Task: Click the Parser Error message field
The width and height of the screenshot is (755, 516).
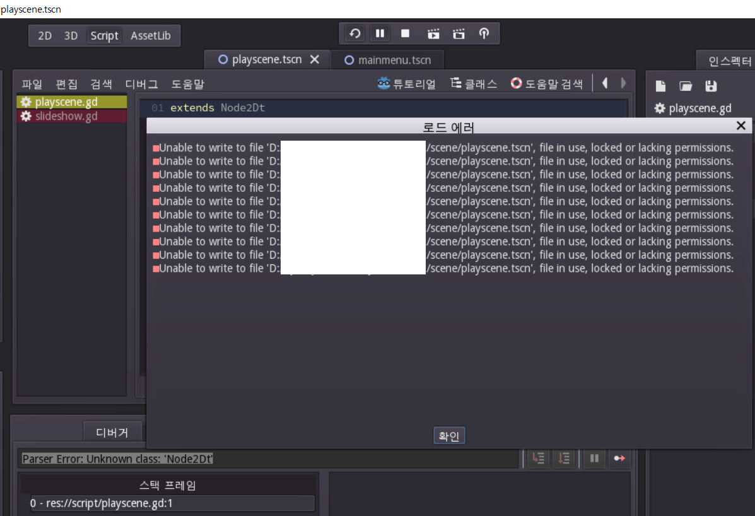Action: (x=269, y=459)
